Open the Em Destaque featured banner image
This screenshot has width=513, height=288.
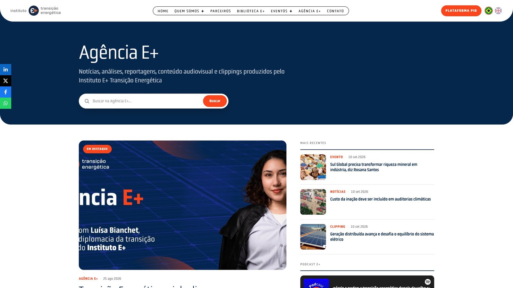coord(182,205)
